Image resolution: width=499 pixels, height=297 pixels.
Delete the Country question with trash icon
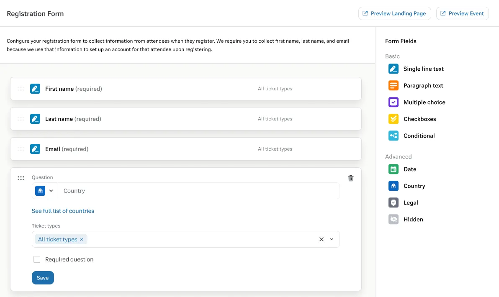pyautogui.click(x=351, y=178)
